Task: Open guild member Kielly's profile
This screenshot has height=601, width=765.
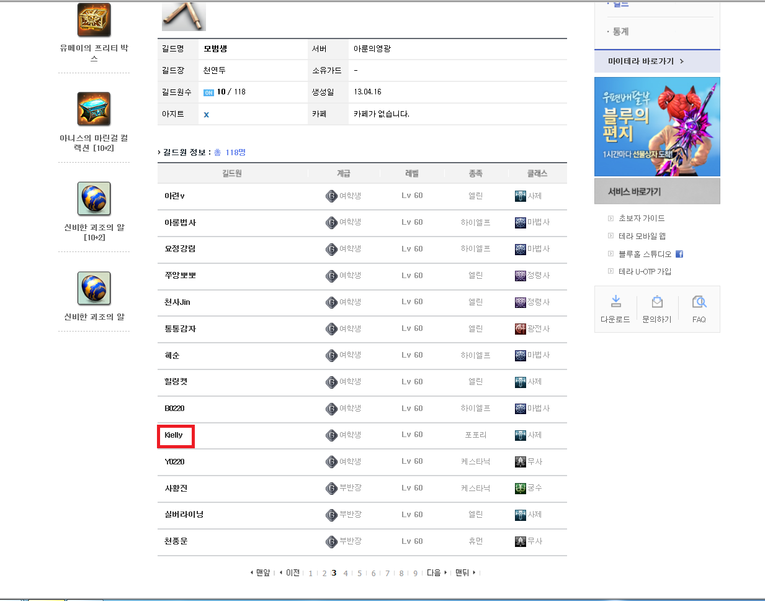Action: [174, 435]
